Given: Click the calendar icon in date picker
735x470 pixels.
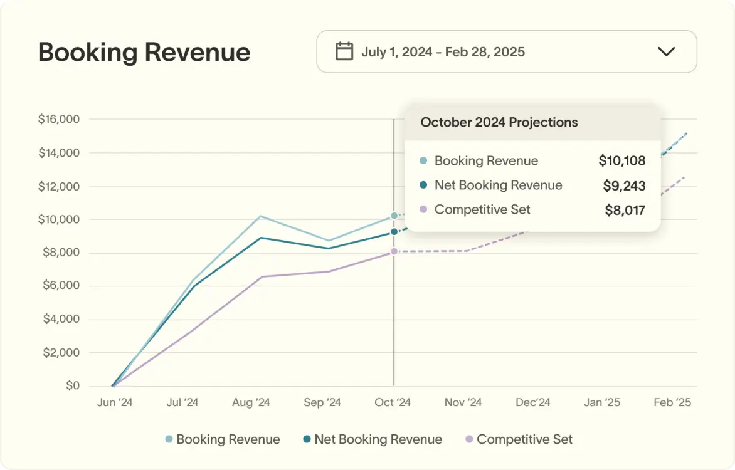Looking at the screenshot, I should point(344,51).
